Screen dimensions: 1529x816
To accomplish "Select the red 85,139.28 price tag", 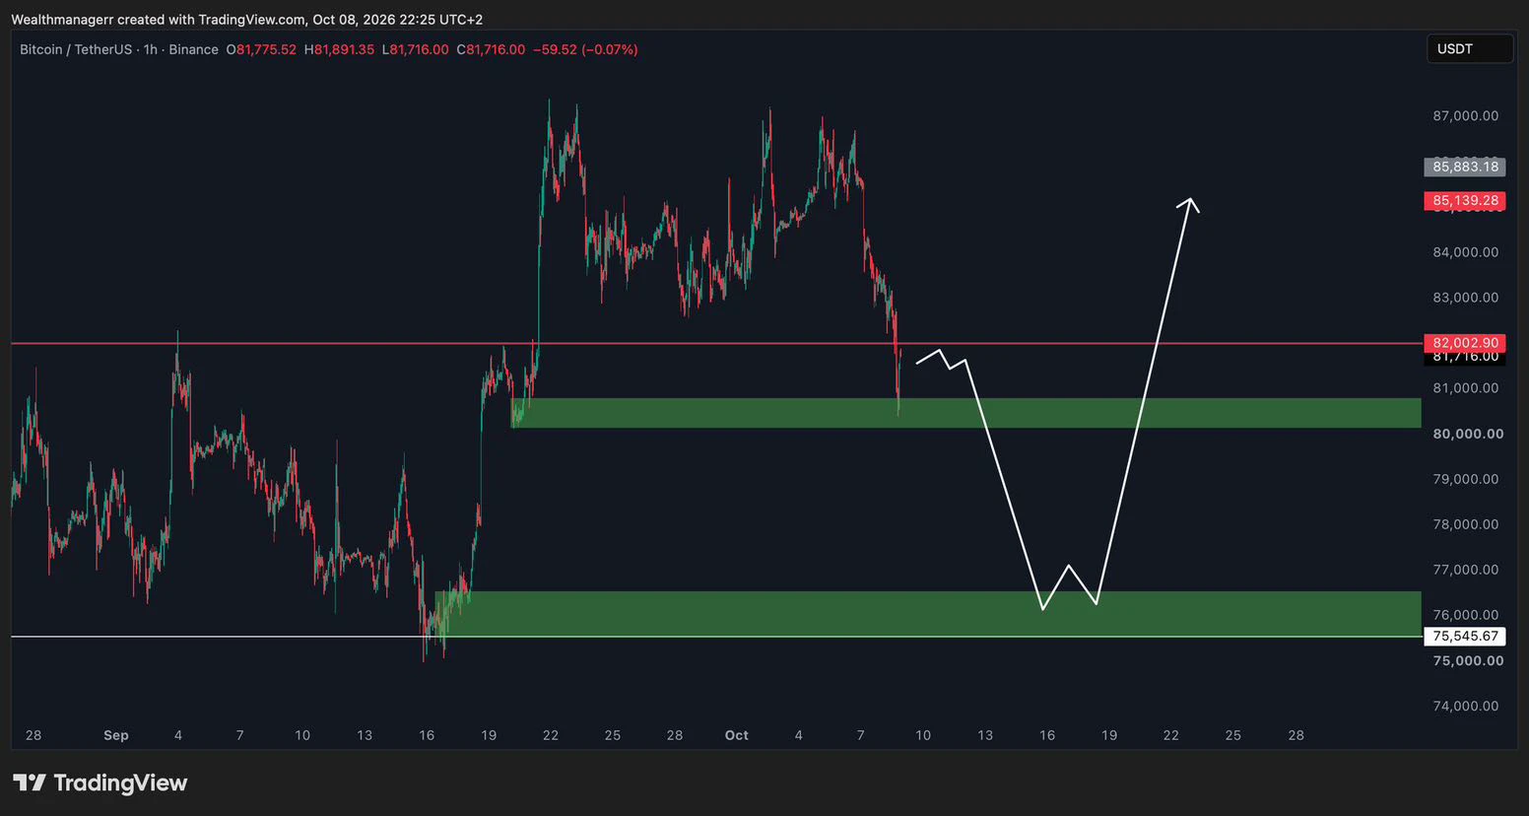I will 1465,201.
